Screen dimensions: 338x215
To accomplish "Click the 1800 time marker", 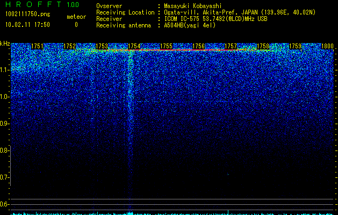I will click(327, 46).
